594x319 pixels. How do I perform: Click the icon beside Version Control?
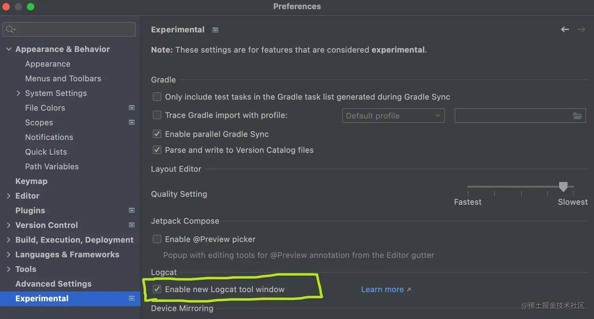(132, 225)
